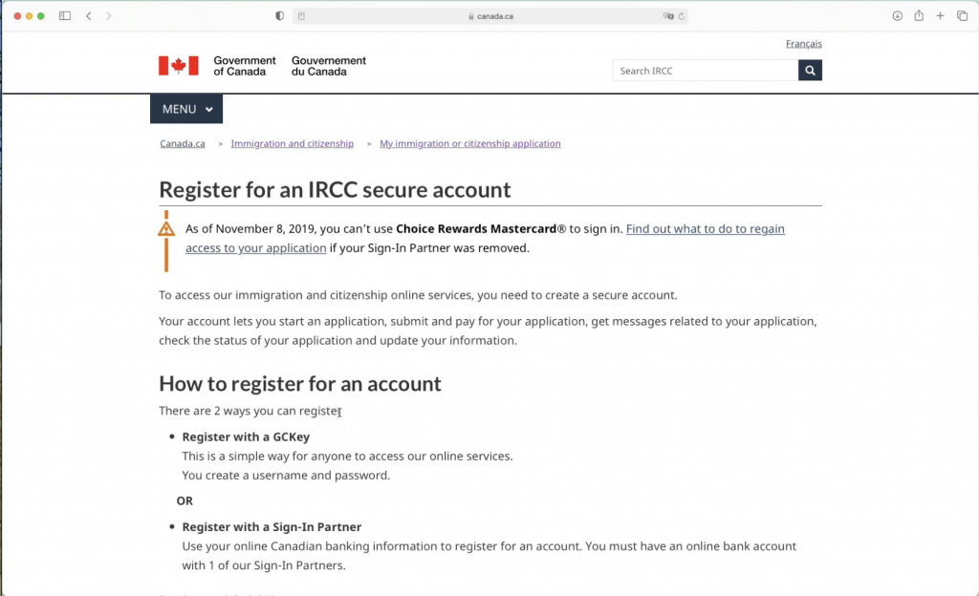This screenshot has width=979, height=596.
Task: Click the magnifier search button beside Search IRCC
Action: click(x=810, y=71)
